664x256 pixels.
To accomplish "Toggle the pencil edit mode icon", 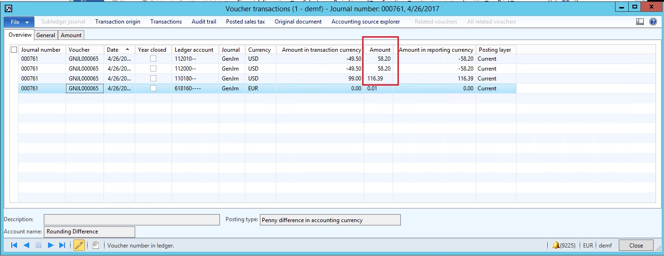I will (x=79, y=245).
